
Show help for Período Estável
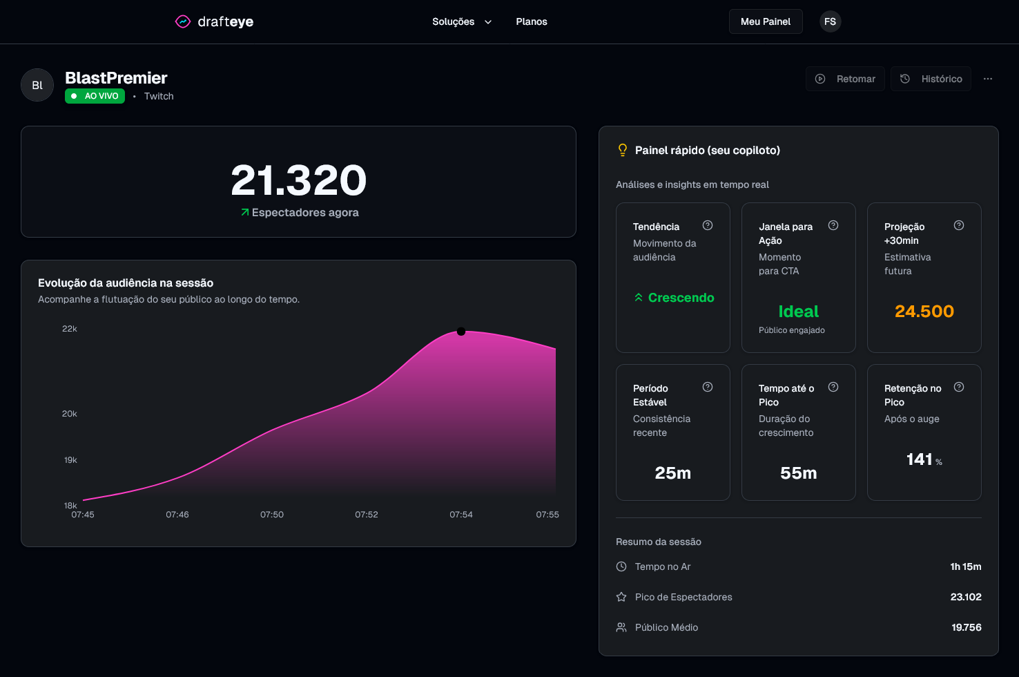pos(708,387)
